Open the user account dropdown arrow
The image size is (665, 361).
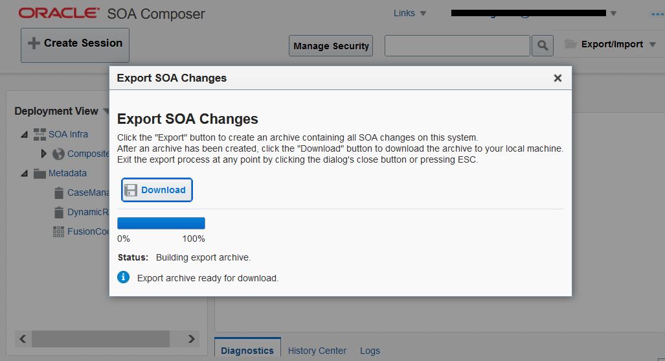(613, 13)
